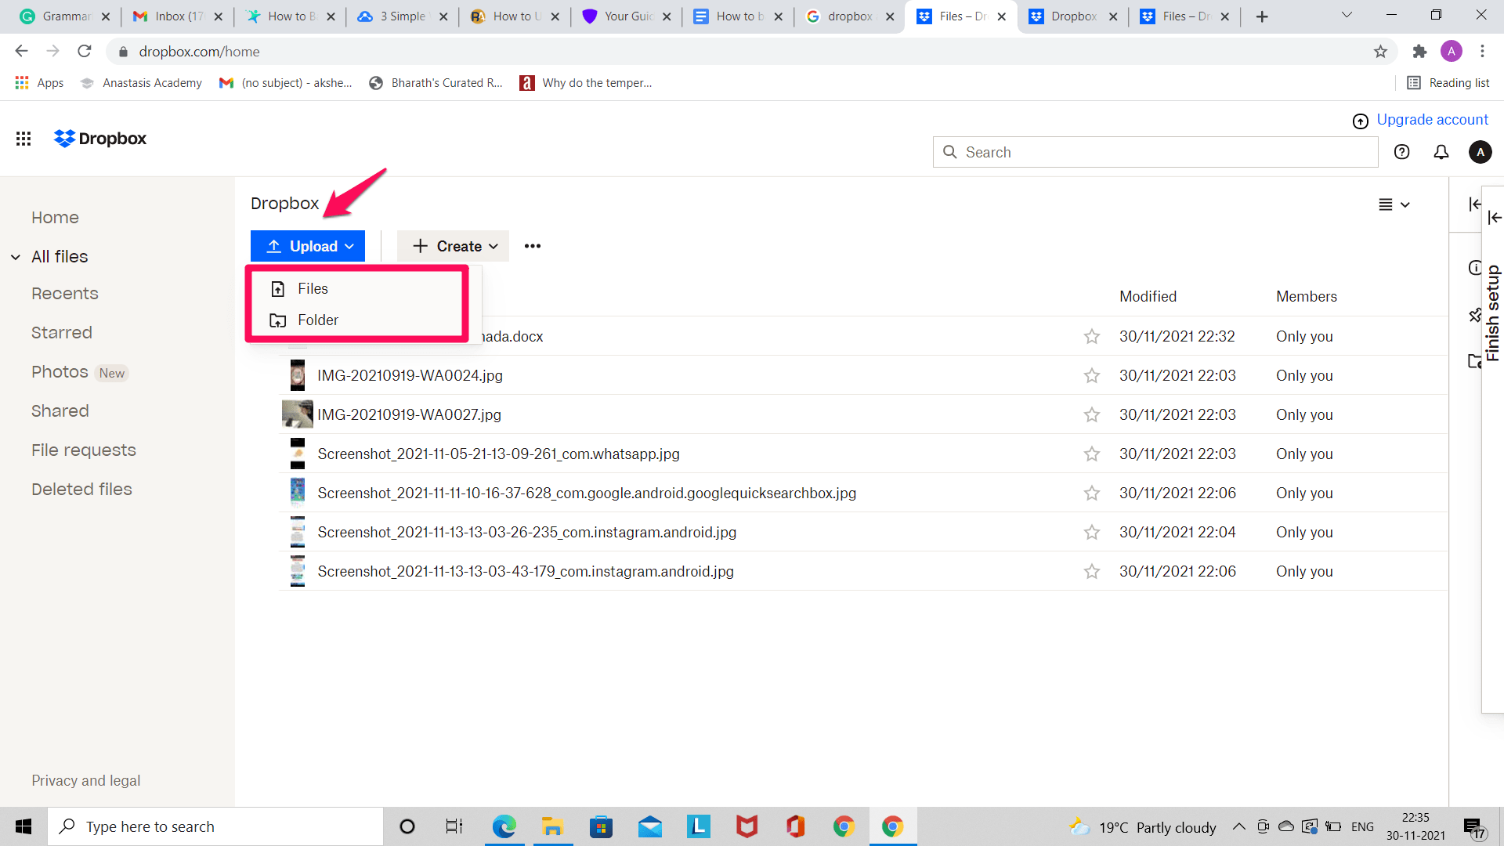Viewport: 1504px width, 846px height.
Task: Toggle star on Screenshot_2021-11-05 file
Action: pos(1092,454)
